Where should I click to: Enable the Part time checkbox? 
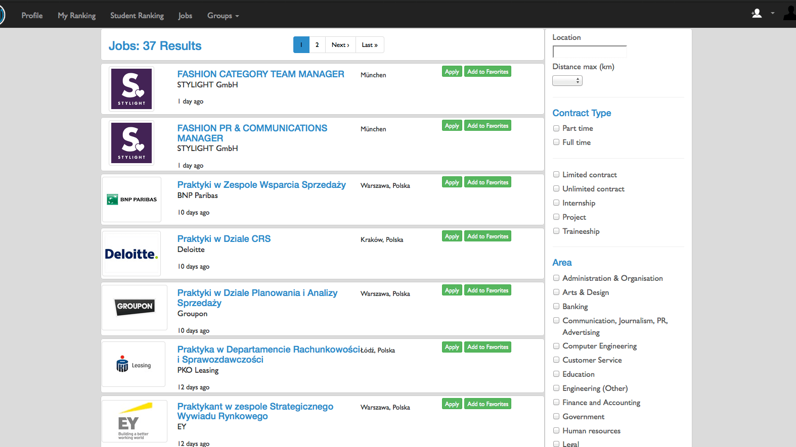pos(556,128)
